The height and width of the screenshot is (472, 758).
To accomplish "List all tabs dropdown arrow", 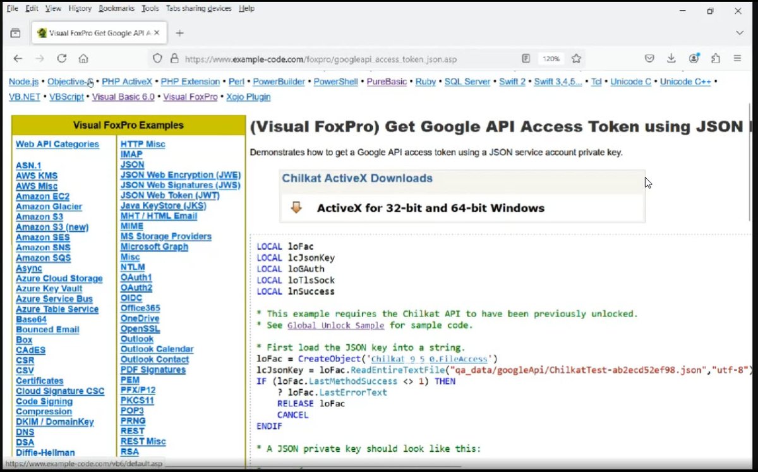I will coord(739,33).
